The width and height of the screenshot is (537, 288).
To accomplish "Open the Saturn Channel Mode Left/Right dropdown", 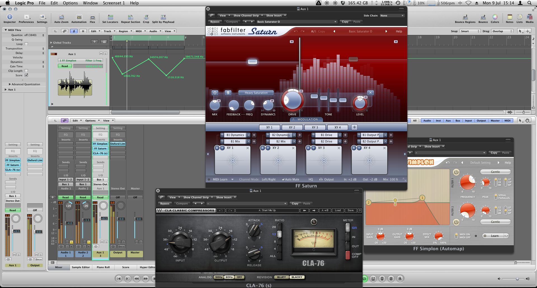I will pyautogui.click(x=269, y=179).
